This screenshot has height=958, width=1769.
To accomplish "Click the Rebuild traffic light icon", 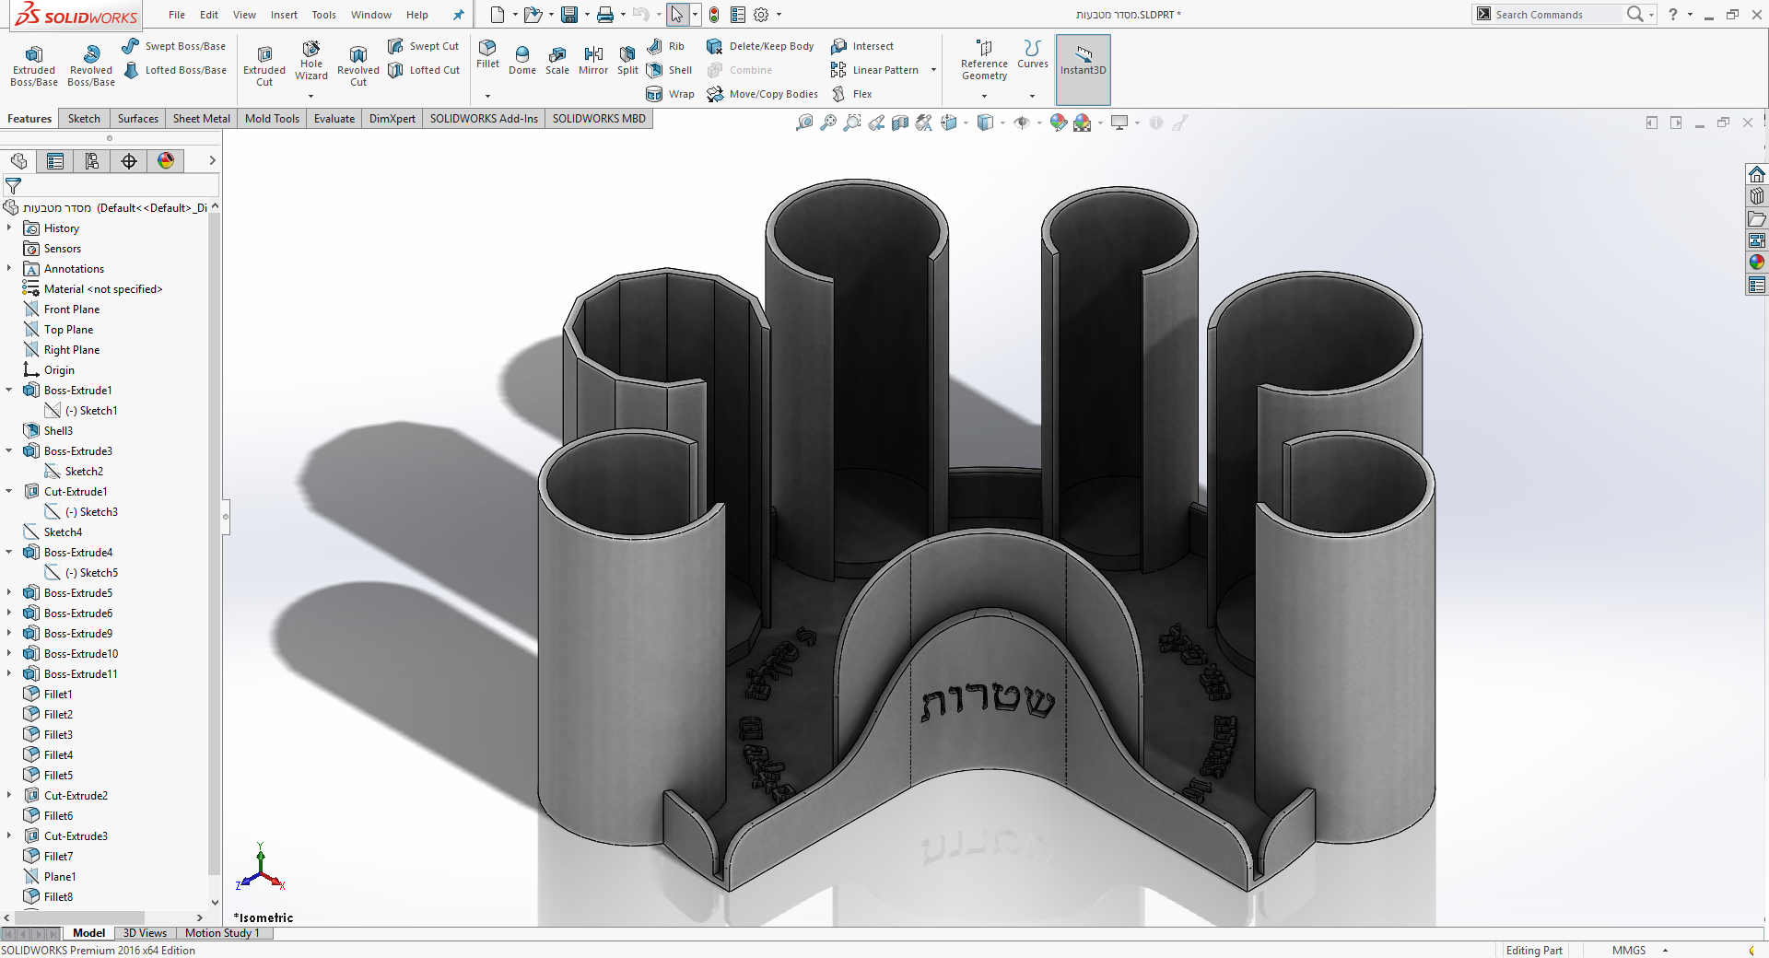I will pos(714,15).
